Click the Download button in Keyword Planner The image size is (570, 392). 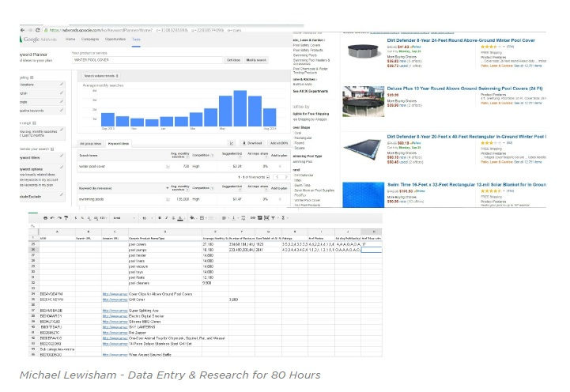point(252,143)
